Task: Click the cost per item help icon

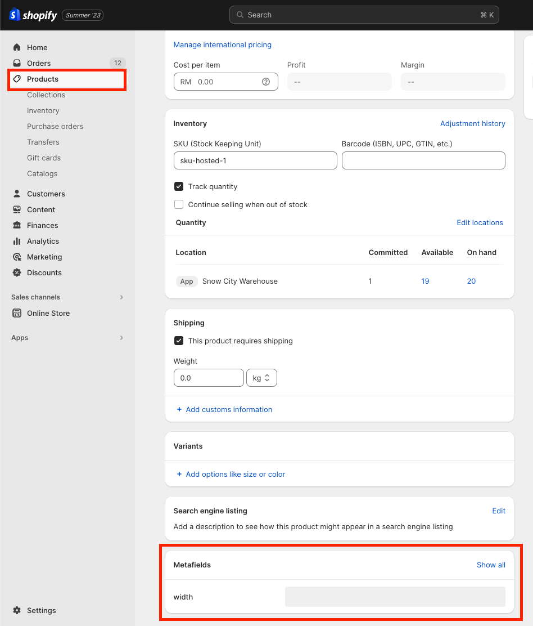Action: point(266,82)
